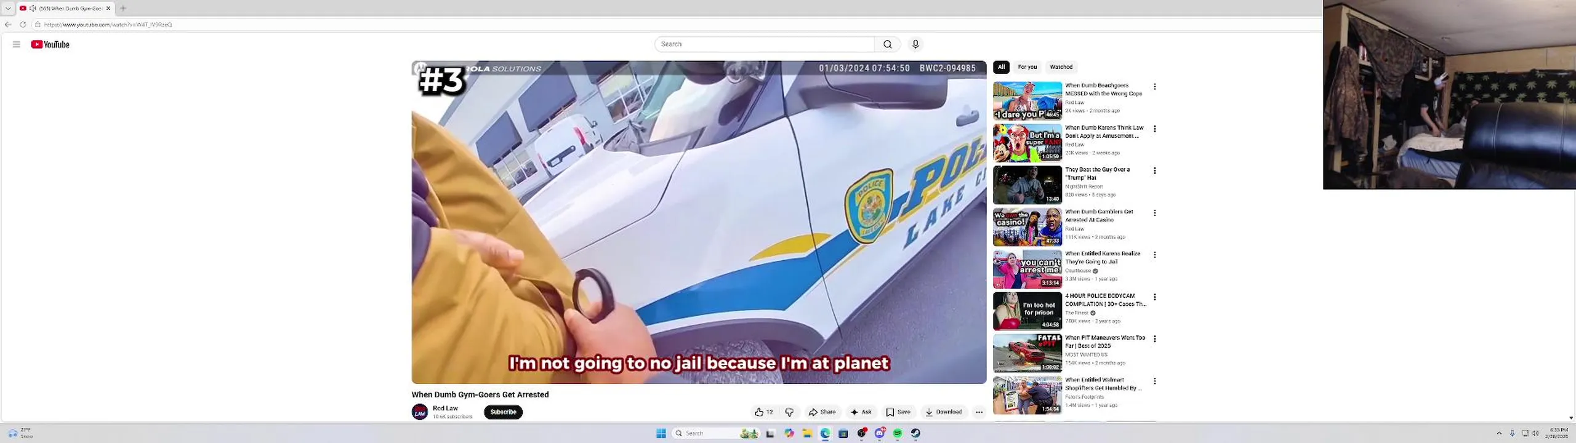Image resolution: width=1576 pixels, height=443 pixels.
Task: Open options menu for Dumb Beachgoers video
Action: click(x=1155, y=87)
